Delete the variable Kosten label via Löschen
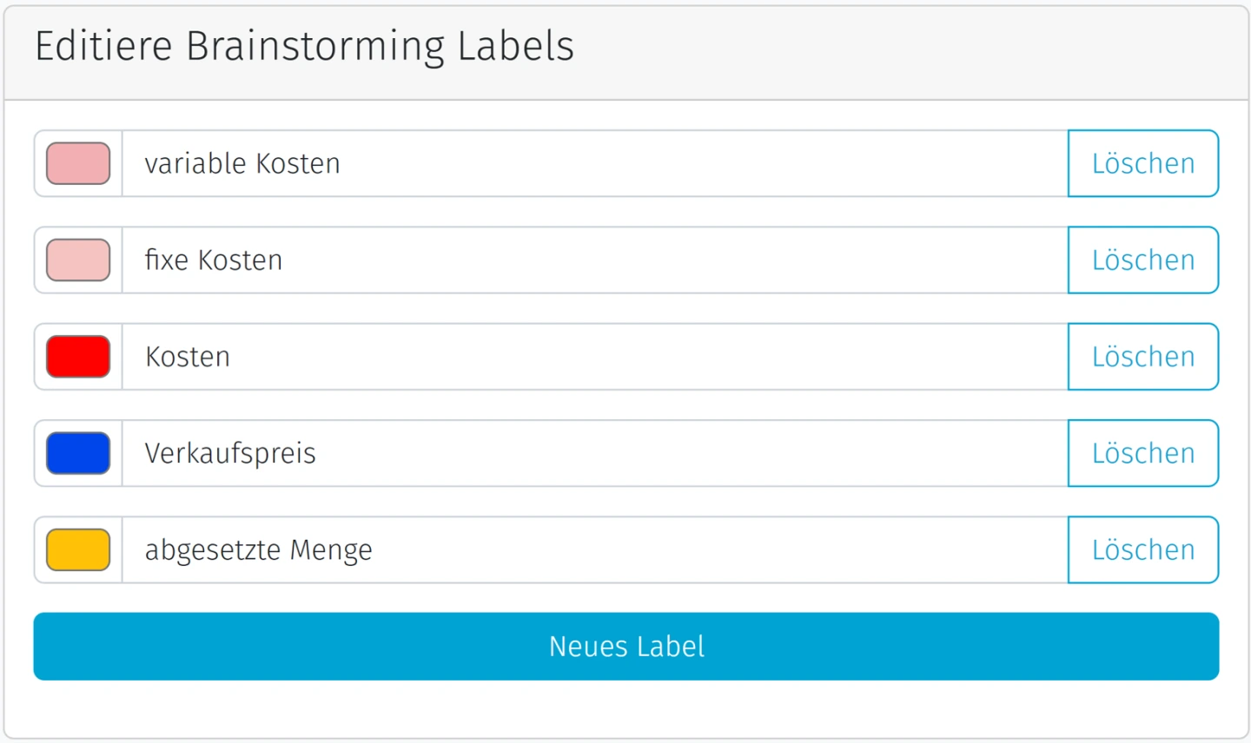This screenshot has height=743, width=1251. coord(1142,164)
